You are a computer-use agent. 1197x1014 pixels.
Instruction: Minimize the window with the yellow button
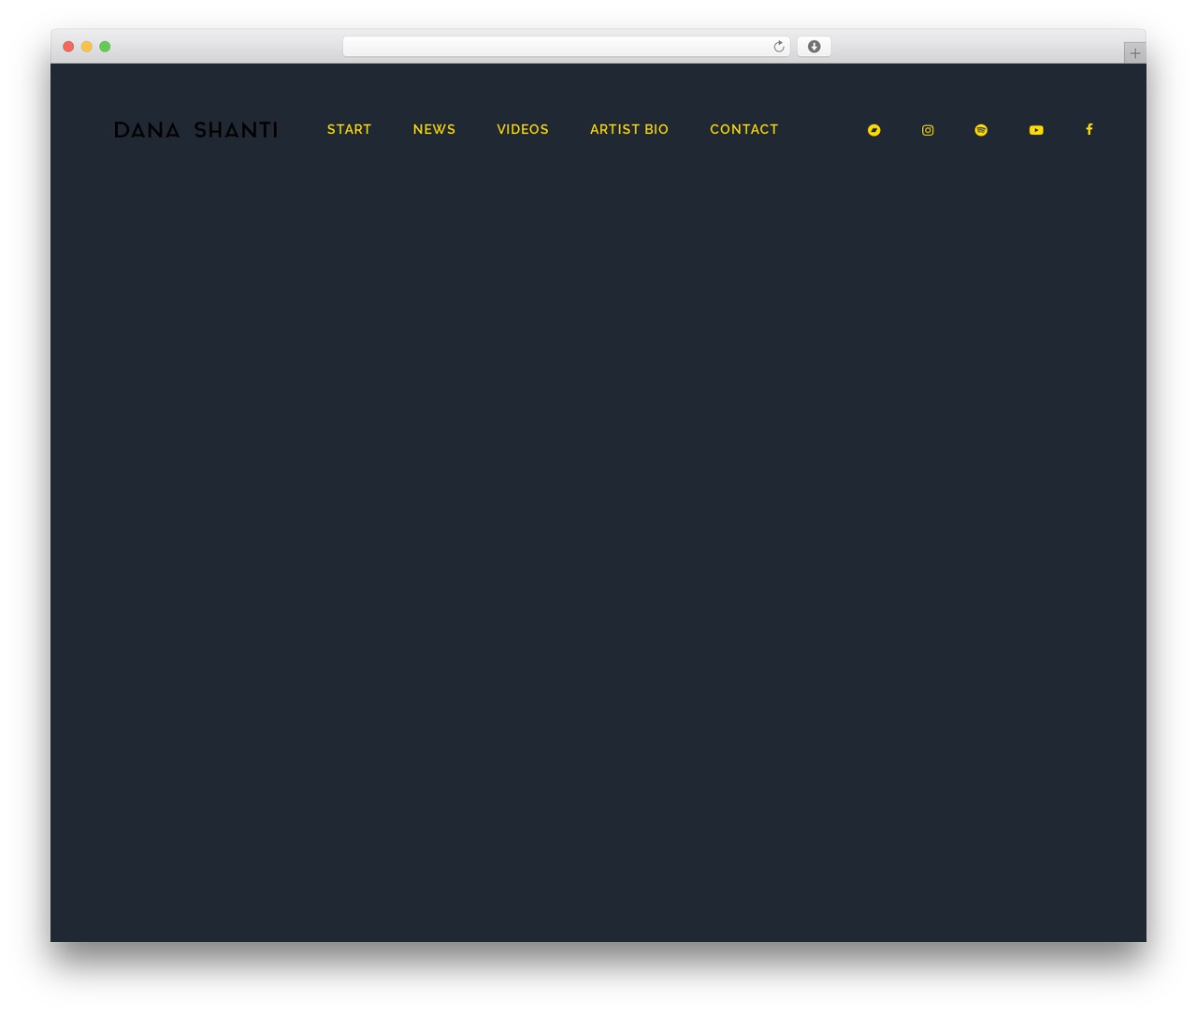pos(87,47)
